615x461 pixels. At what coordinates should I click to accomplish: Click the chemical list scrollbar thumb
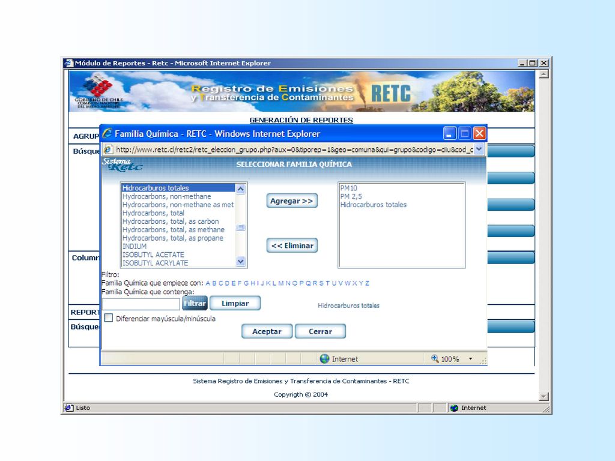pyautogui.click(x=240, y=227)
